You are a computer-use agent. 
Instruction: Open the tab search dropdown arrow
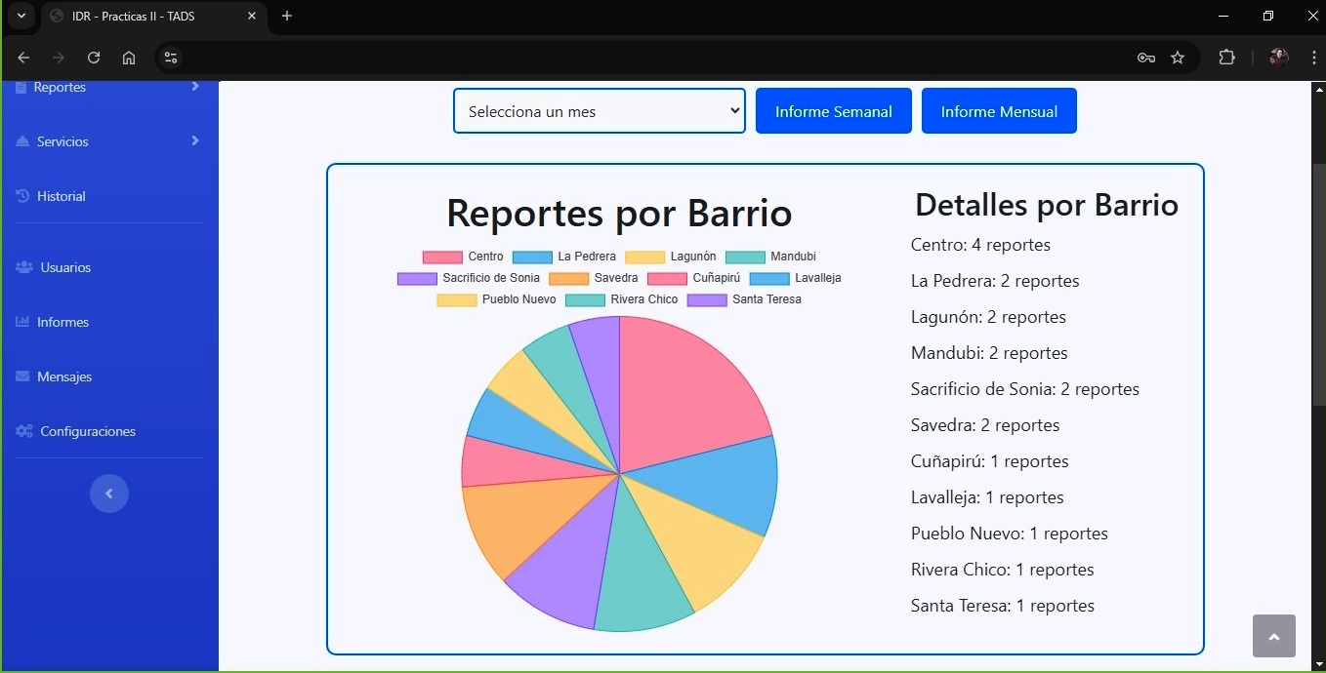pos(21,16)
